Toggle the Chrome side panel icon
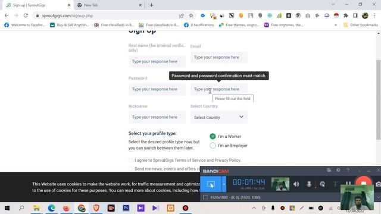This screenshot has width=381, height=214. (x=355, y=15)
